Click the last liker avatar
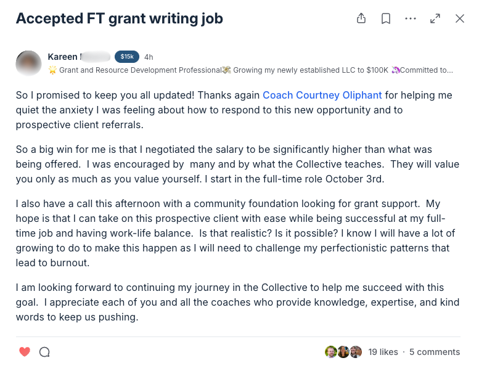Viewport: 479px width, 371px height. coord(356,352)
